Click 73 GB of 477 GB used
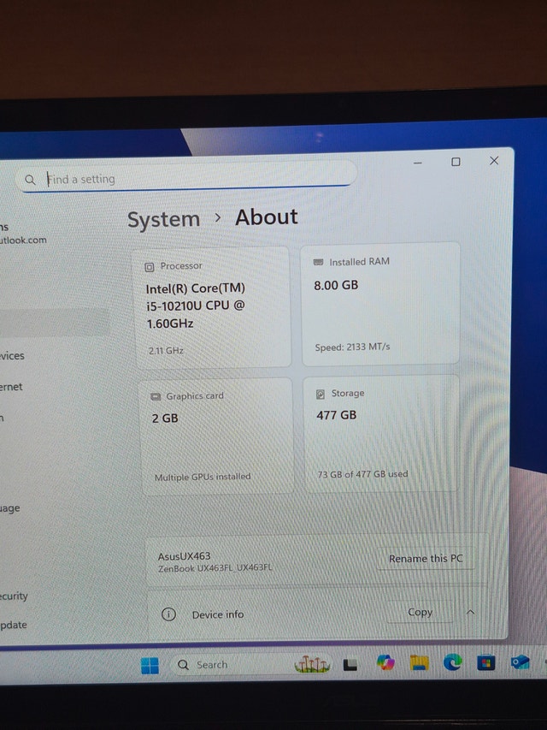 362,474
